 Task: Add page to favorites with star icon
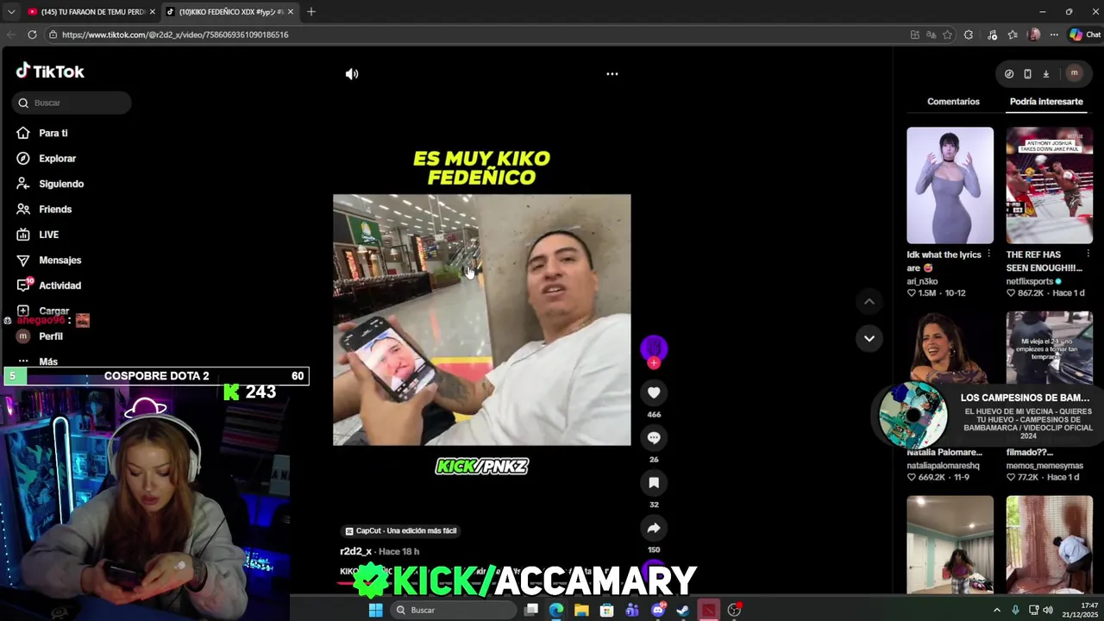click(947, 34)
